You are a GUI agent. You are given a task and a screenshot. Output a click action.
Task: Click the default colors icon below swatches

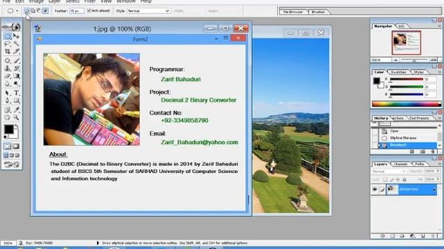(6, 137)
